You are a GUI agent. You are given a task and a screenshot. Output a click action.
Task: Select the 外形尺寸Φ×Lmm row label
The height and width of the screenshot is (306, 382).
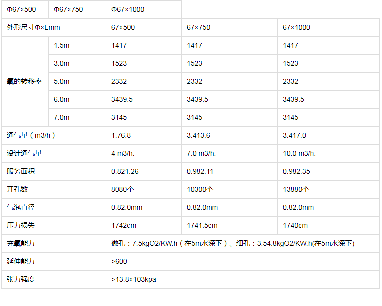[x=54, y=28]
